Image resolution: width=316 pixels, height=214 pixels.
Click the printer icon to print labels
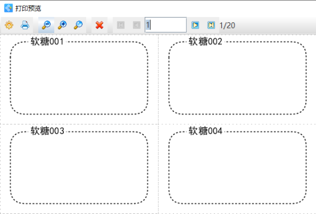click(x=25, y=25)
